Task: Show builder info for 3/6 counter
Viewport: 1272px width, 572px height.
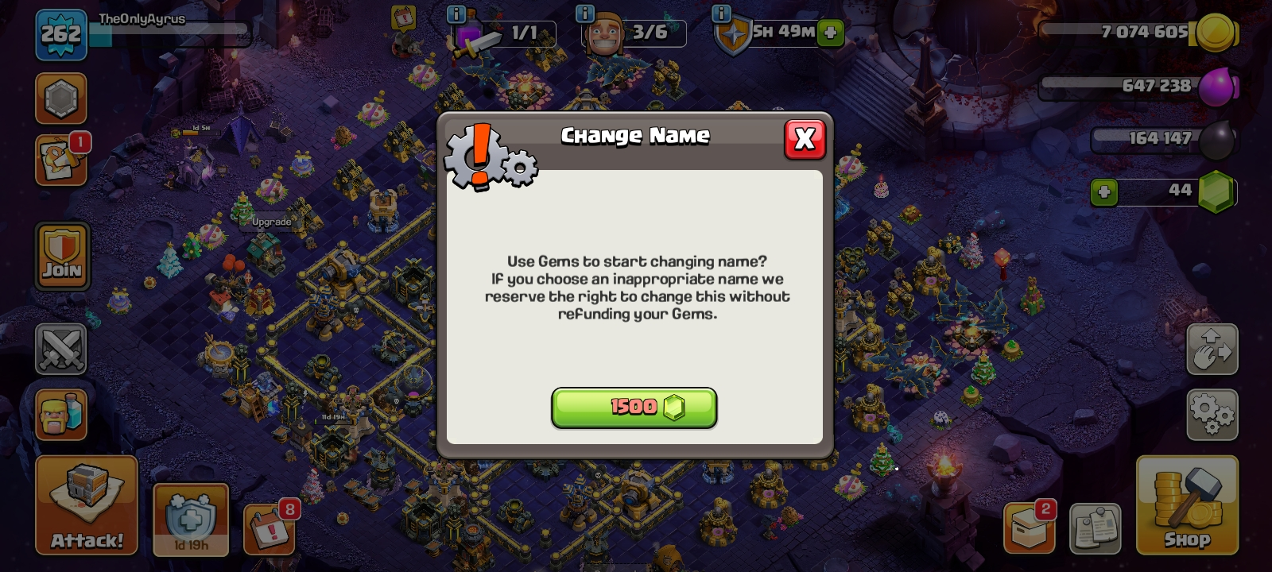Action: pos(584,14)
